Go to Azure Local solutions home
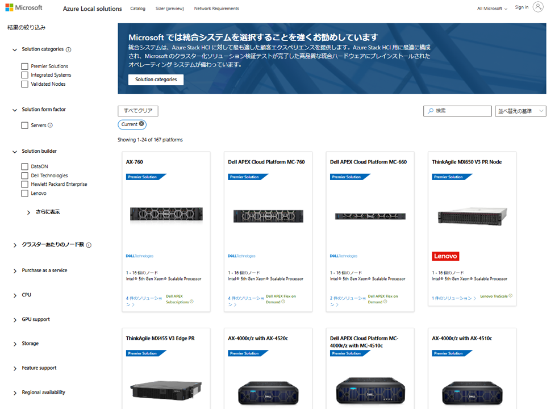This screenshot has height=409, width=559. (x=93, y=9)
